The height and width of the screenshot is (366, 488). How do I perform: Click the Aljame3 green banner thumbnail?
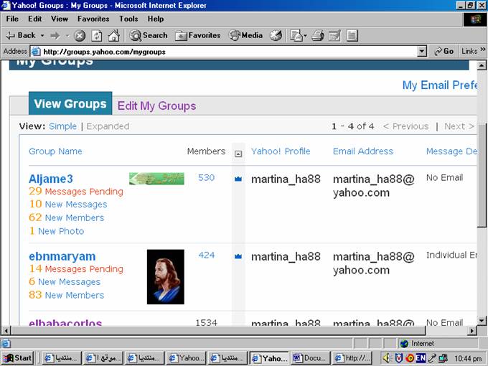156,179
